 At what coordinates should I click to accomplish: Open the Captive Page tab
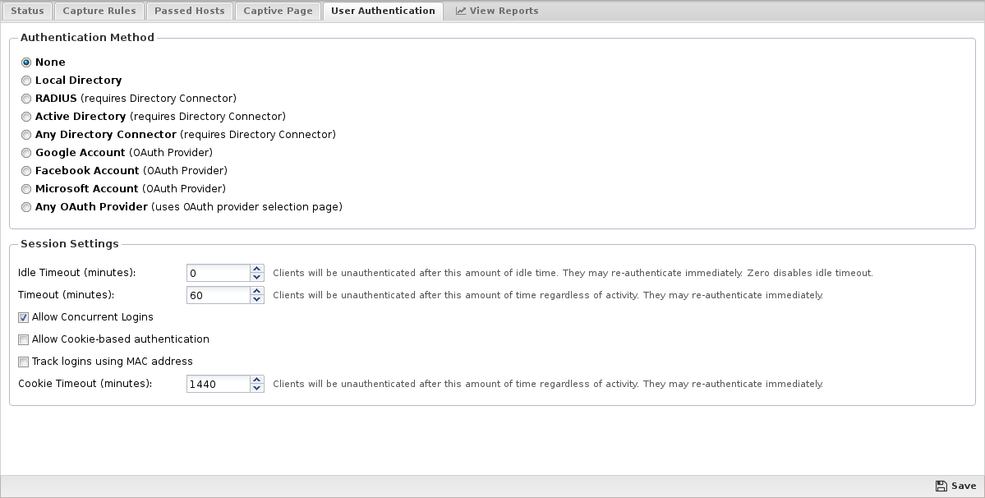[278, 11]
